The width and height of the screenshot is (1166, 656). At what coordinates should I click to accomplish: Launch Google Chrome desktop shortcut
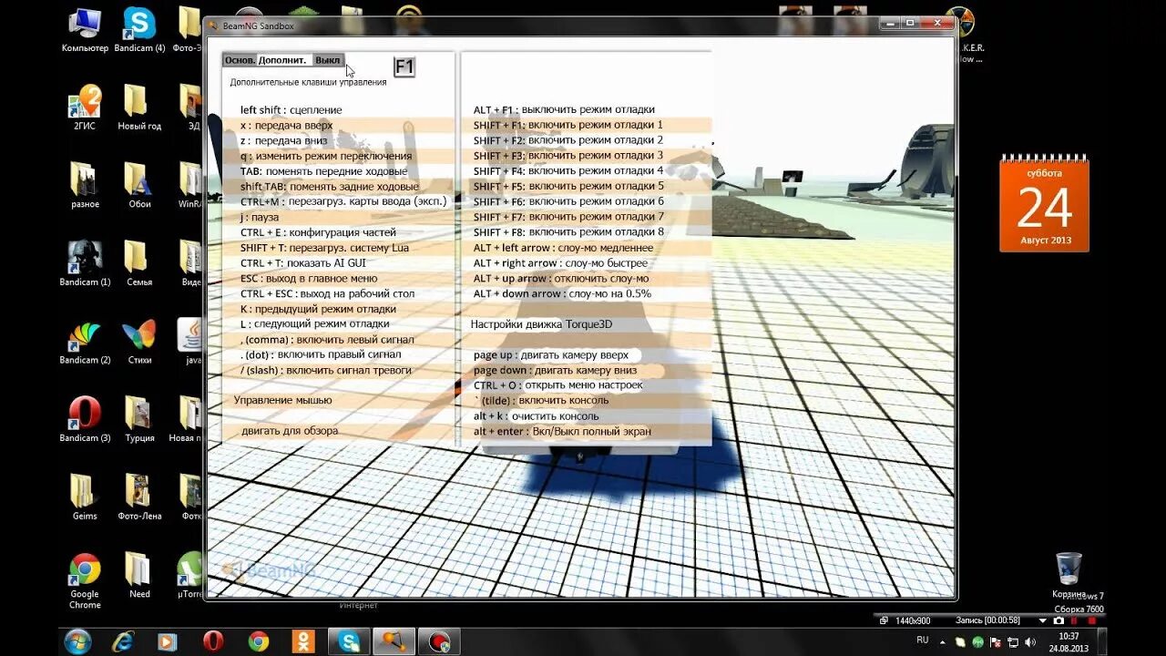85,580
